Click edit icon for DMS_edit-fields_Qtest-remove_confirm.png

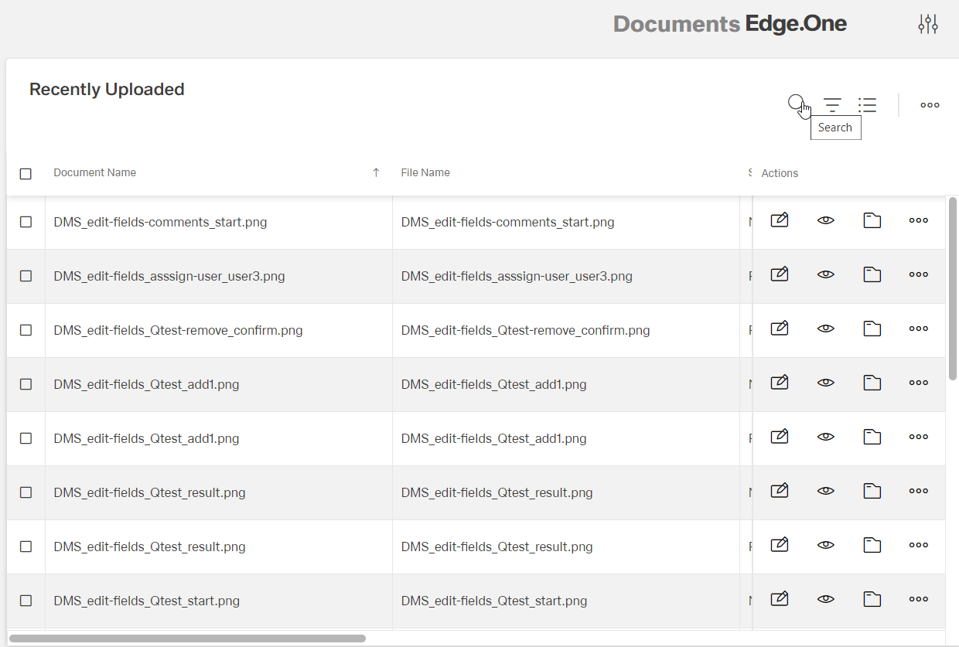pyautogui.click(x=780, y=329)
